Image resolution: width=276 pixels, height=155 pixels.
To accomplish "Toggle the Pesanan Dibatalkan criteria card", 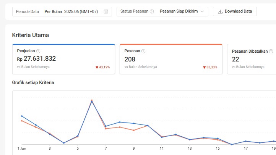I will coord(252,59).
